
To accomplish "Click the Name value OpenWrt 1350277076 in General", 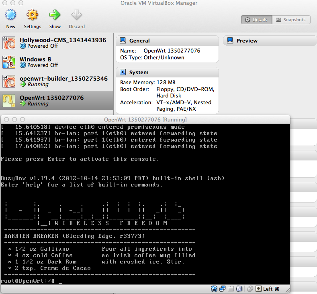I will point(172,51).
